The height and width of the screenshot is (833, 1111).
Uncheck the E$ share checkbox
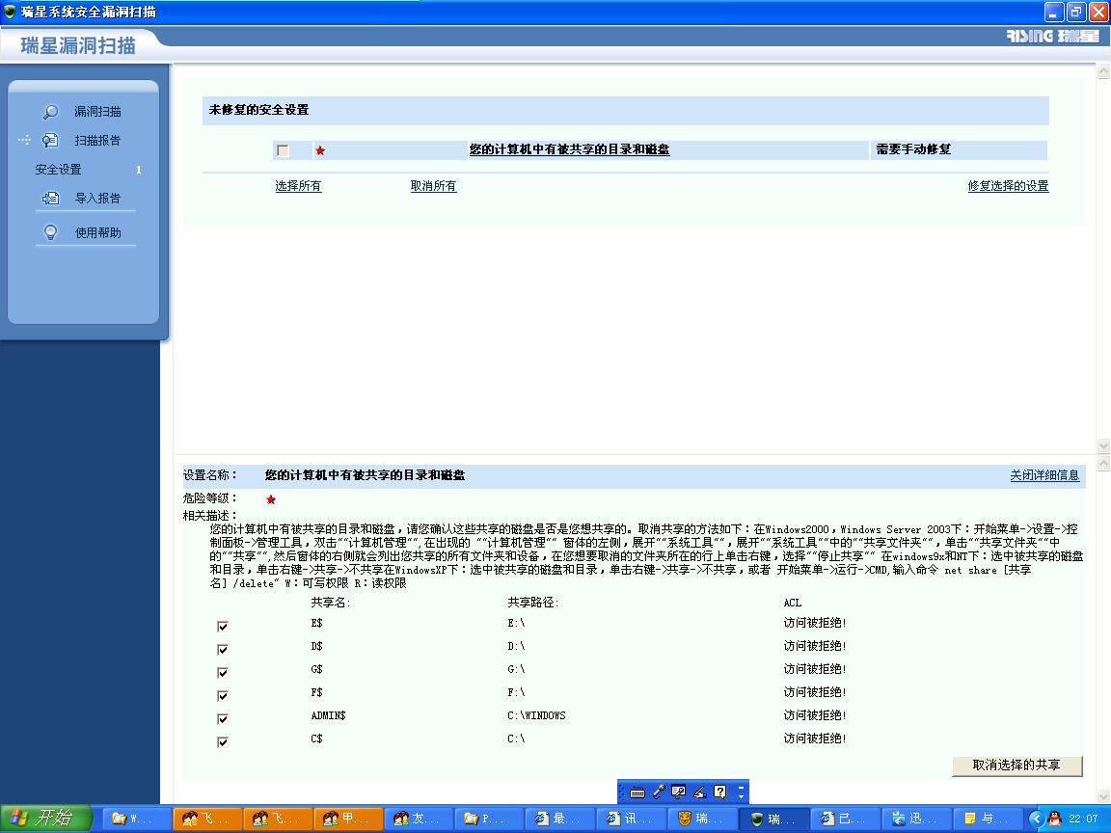click(223, 626)
